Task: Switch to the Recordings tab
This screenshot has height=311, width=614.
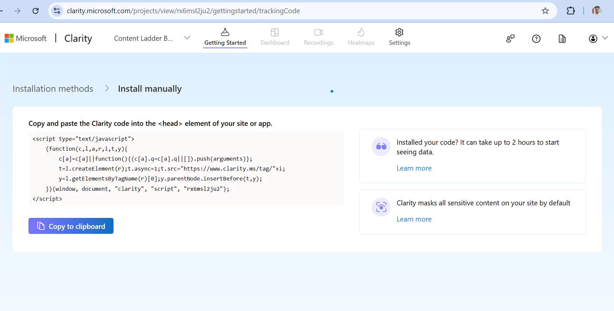Action: 319,37
